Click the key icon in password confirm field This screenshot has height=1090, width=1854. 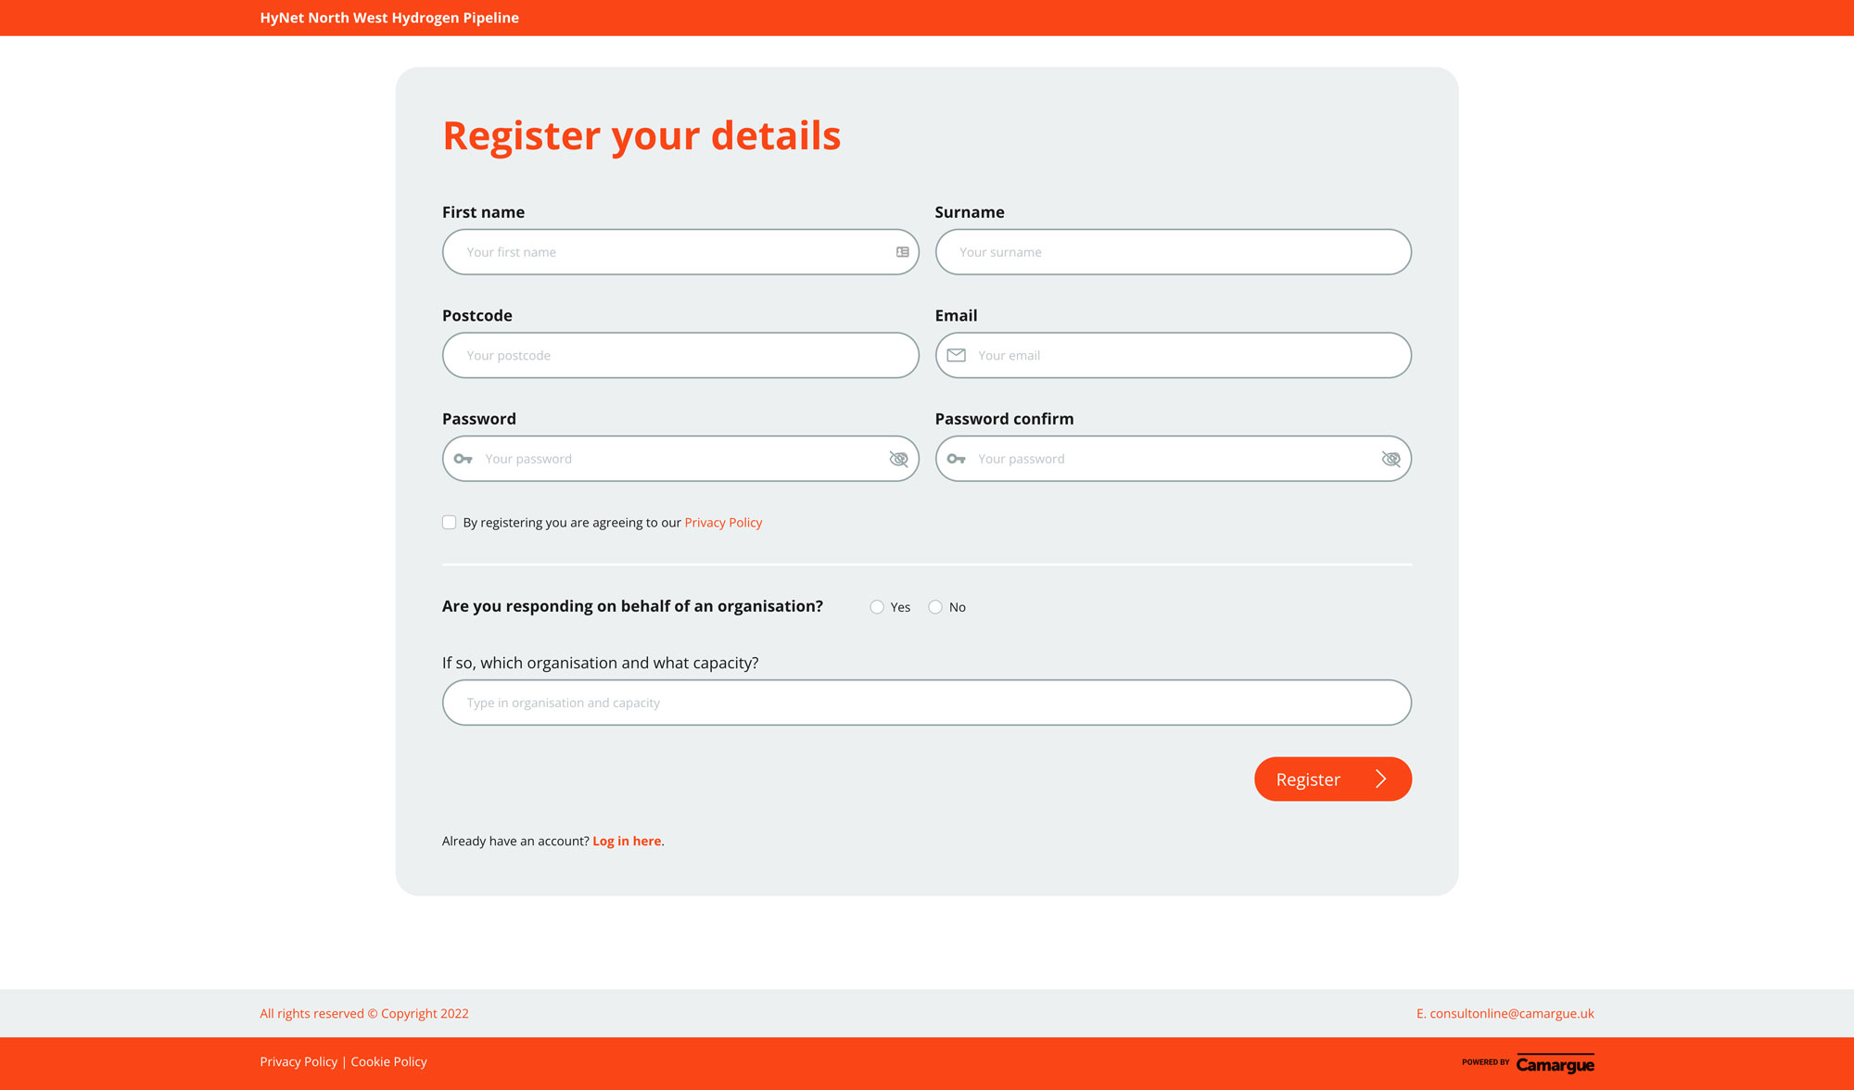tap(959, 458)
